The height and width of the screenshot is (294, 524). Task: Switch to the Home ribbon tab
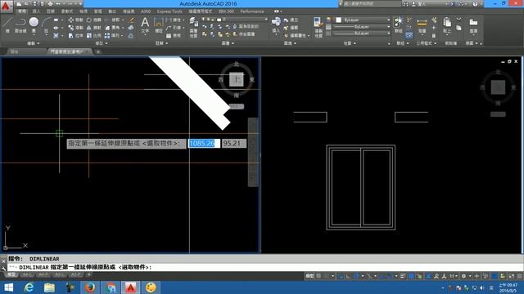[x=22, y=11]
